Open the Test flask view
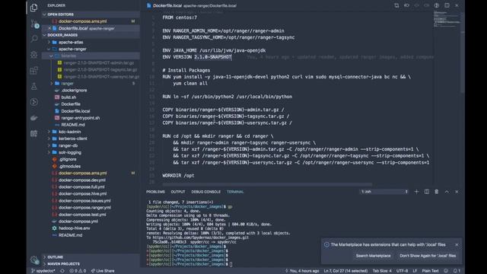 point(33,86)
